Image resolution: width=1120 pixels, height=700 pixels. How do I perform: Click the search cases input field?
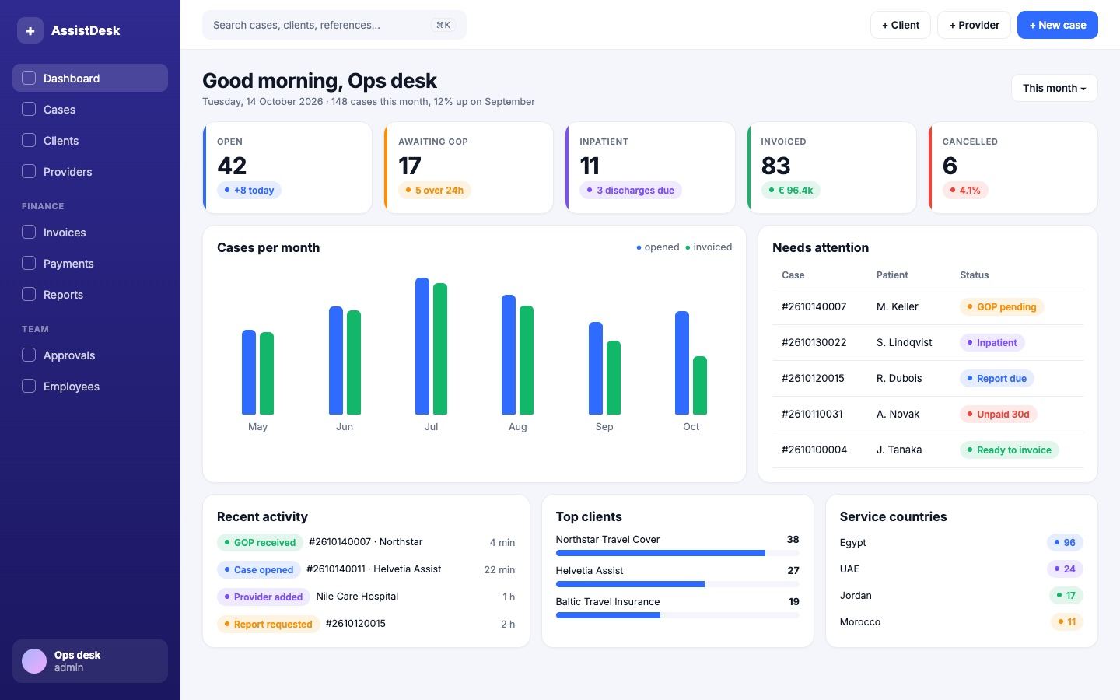click(334, 25)
